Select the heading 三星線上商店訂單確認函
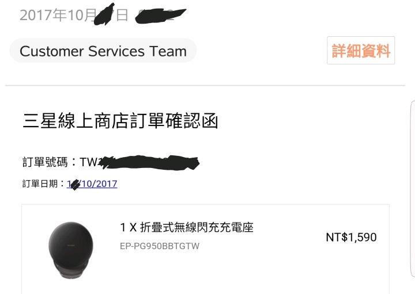The image size is (415, 294). pos(120,121)
